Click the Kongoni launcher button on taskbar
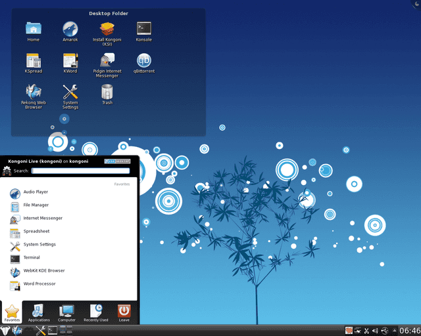The height and width of the screenshot is (336, 421). pos(5,331)
